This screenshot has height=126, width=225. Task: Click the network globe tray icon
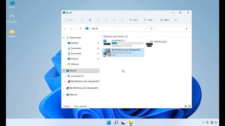(x=212, y=122)
